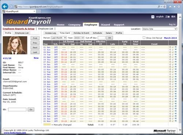The width and height of the screenshot is (183, 135).
Task: Click the search magnifier in the address bar
Action: (159, 7)
